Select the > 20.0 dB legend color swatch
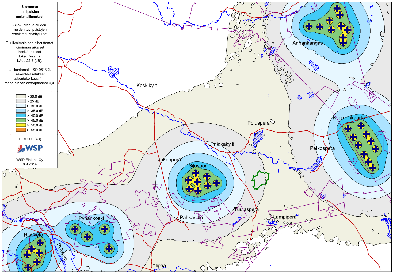This screenshot has width=393, height=274. [21, 96]
